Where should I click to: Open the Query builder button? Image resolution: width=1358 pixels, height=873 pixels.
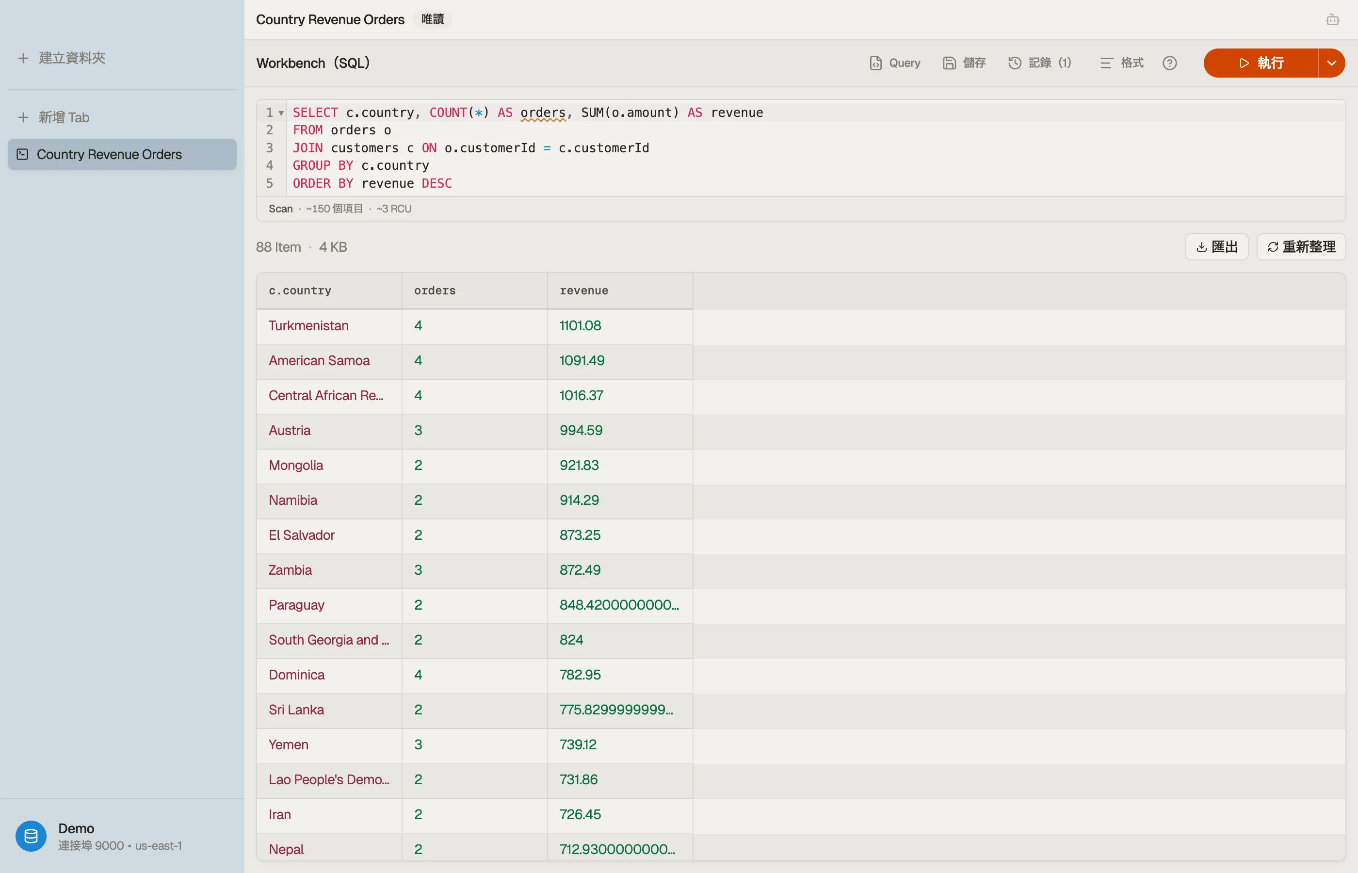pyautogui.click(x=895, y=63)
